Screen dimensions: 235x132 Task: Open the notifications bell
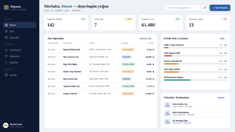click(204, 8)
